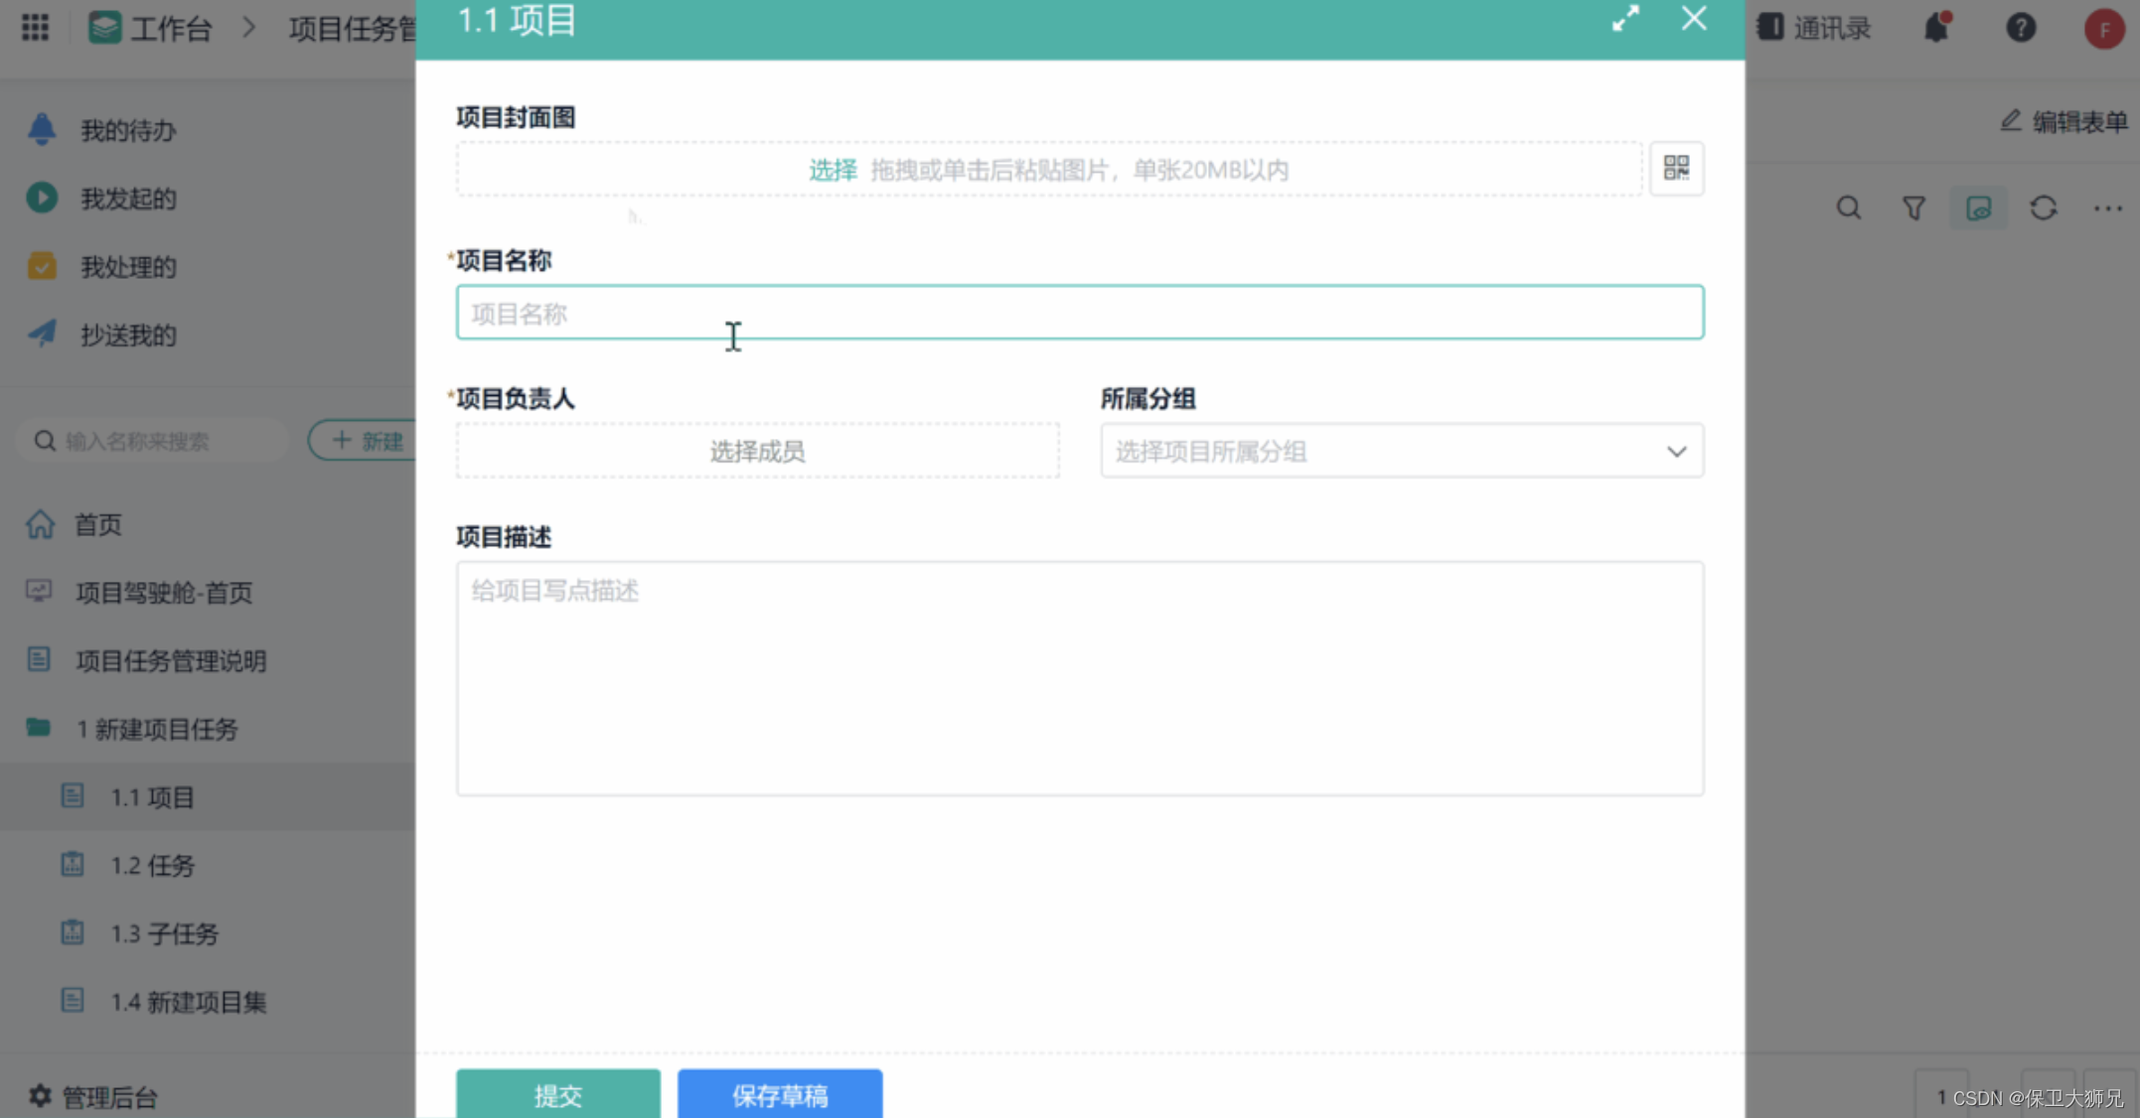Click 选择成员 member picker
2140x1118 pixels.
[757, 452]
